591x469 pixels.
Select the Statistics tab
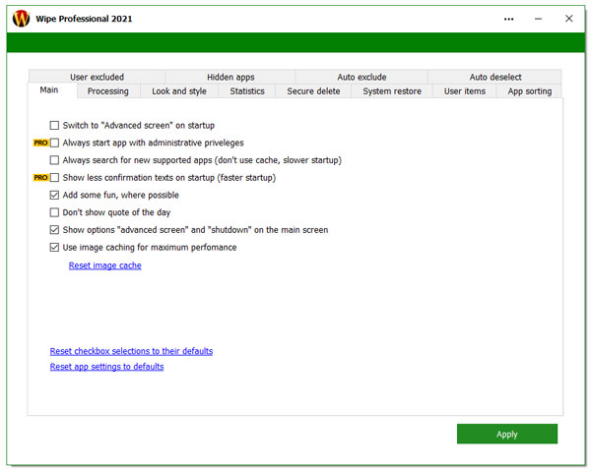point(247,91)
